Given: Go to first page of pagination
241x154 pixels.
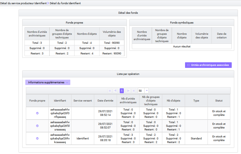Looking at the screenshot, I should (x=110, y=91).
